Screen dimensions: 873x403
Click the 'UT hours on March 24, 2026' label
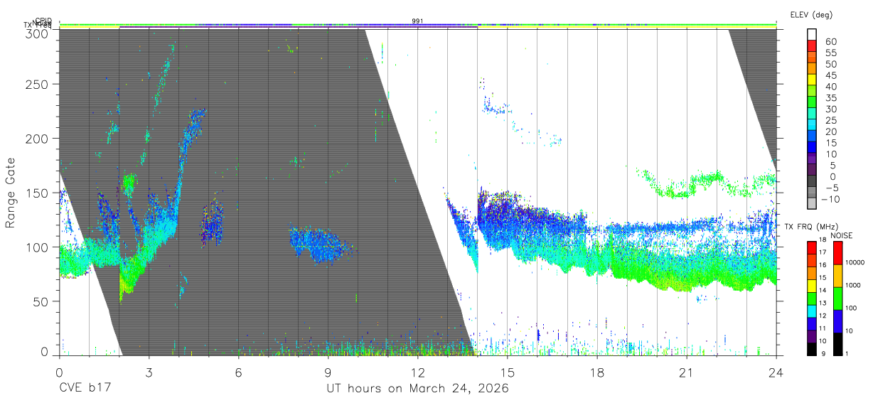[x=417, y=389]
